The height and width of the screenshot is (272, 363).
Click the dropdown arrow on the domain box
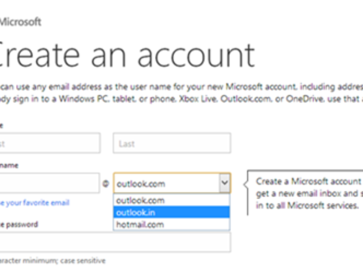pos(224,183)
